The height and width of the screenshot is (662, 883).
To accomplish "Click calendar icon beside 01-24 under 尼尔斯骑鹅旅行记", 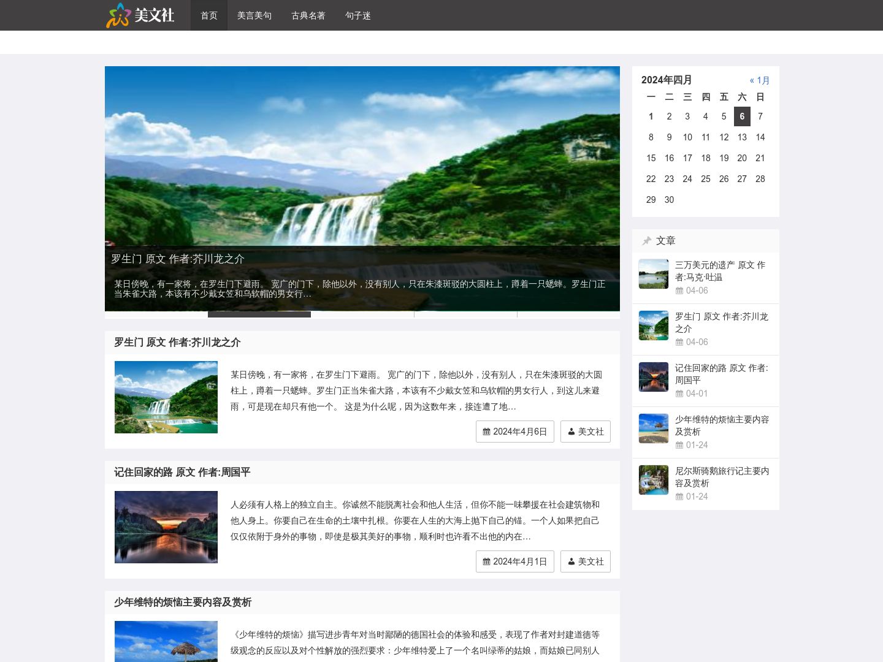I will pyautogui.click(x=679, y=496).
